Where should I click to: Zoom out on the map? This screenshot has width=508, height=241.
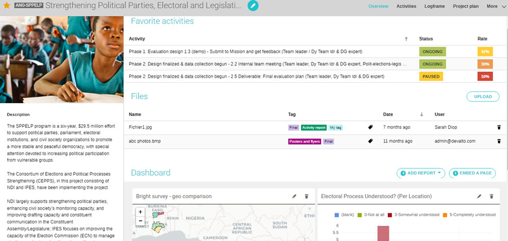[141, 221]
